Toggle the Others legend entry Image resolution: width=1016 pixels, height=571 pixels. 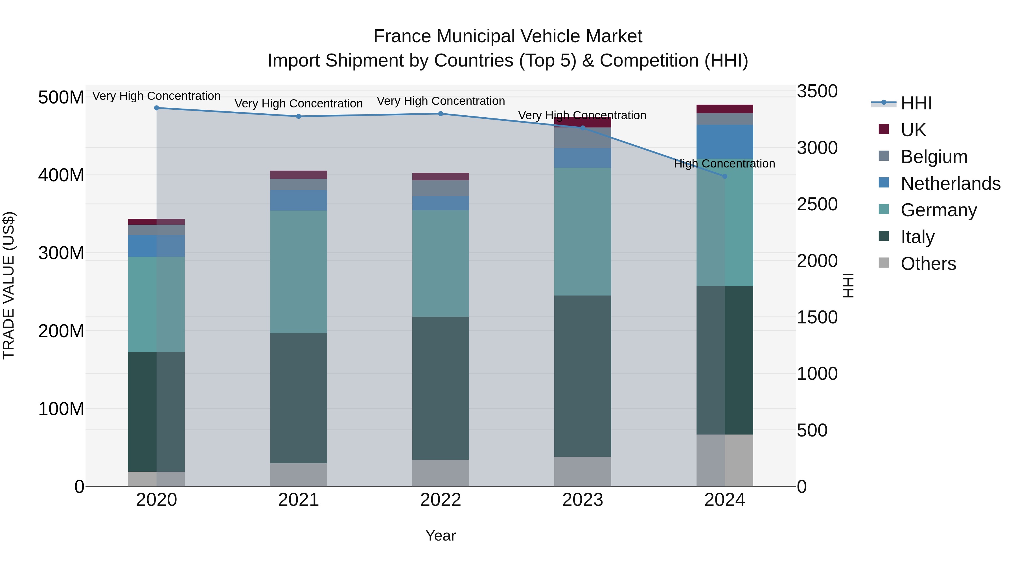coord(918,263)
